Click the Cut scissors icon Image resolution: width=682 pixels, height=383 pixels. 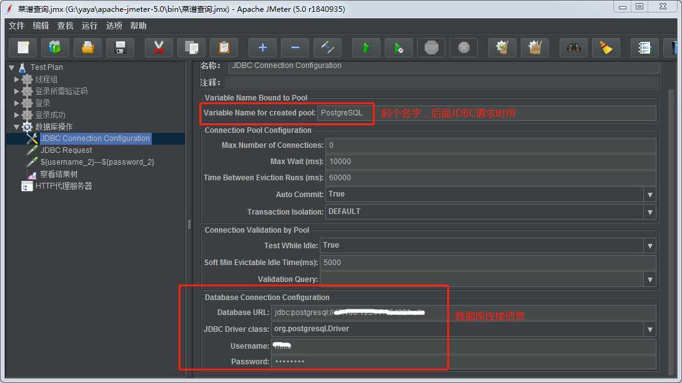coord(159,47)
